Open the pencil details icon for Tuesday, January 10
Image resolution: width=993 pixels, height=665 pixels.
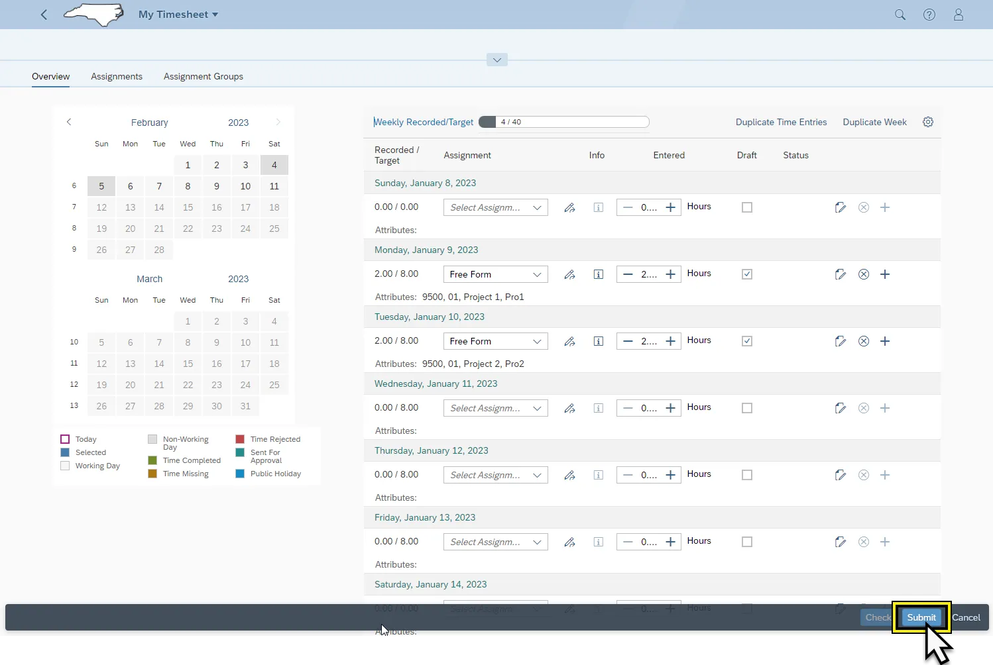point(569,341)
